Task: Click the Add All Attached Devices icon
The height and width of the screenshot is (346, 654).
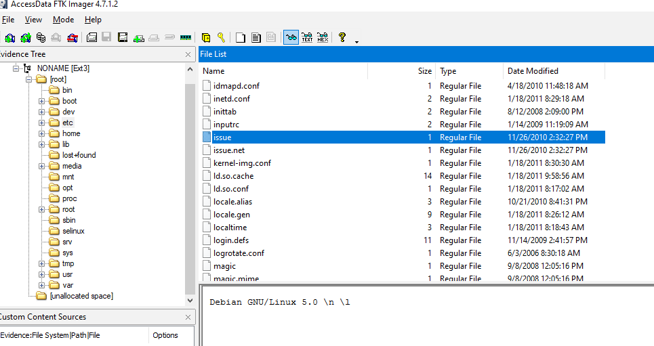Action: pos(25,37)
